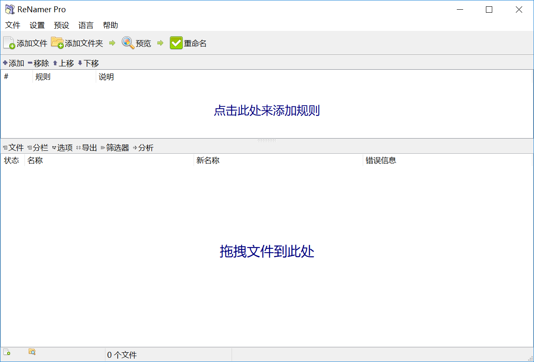Open a folder using the 添加文件夹 icon
Viewport: 534px width, 362px height.
[57, 42]
